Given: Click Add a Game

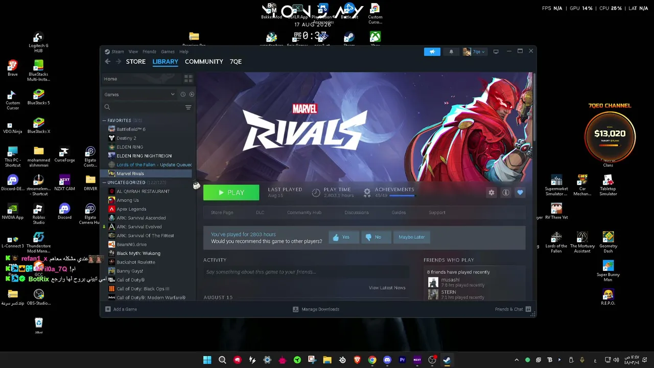Looking at the screenshot, I should coord(121,309).
